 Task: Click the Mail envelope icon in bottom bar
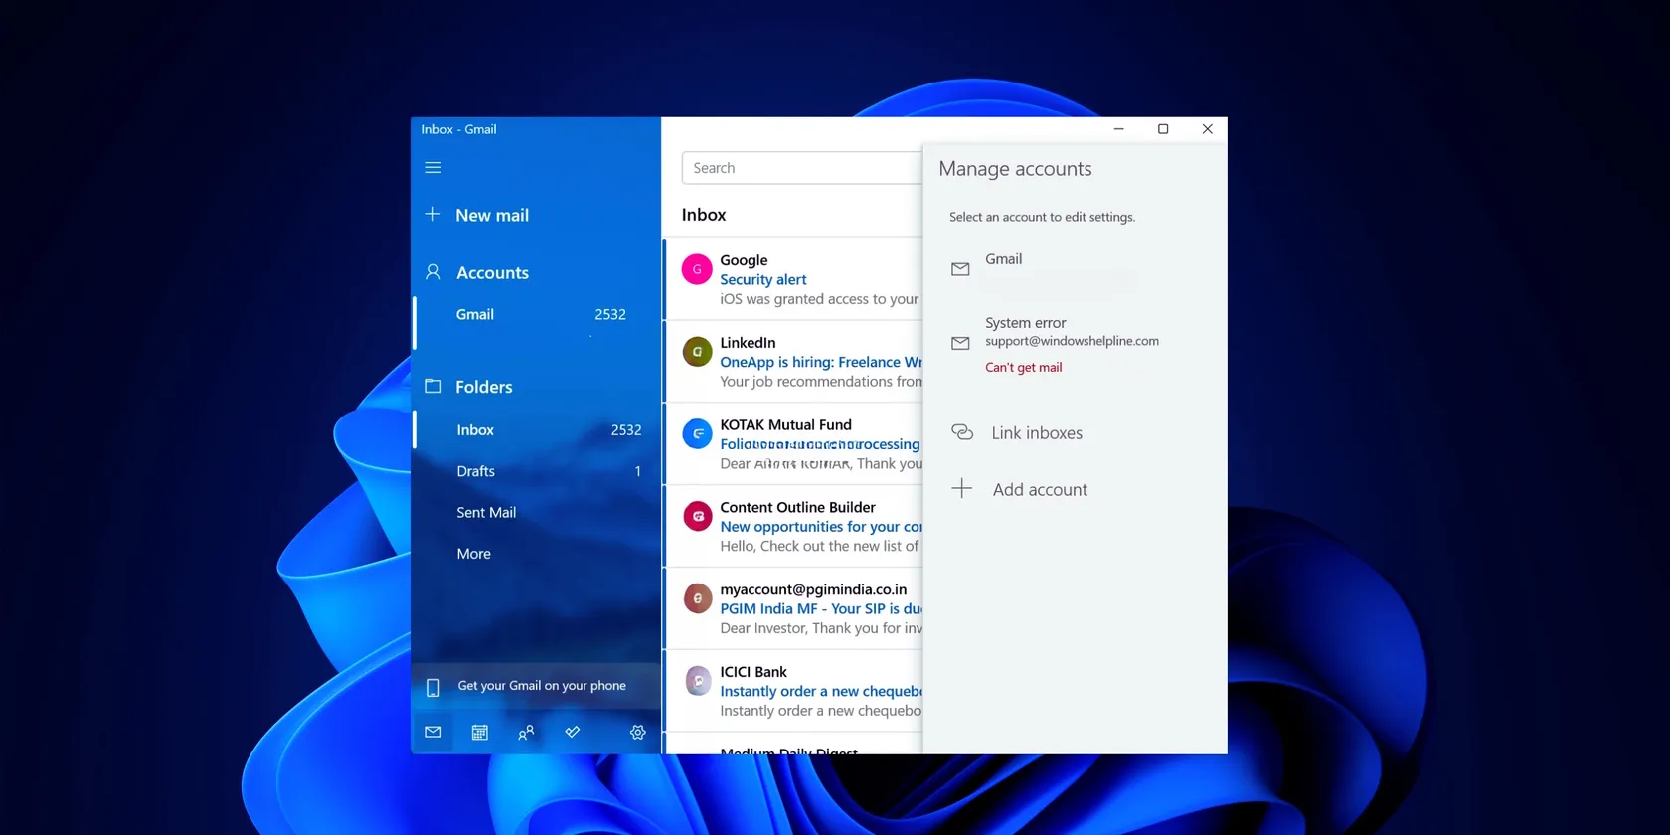(433, 733)
